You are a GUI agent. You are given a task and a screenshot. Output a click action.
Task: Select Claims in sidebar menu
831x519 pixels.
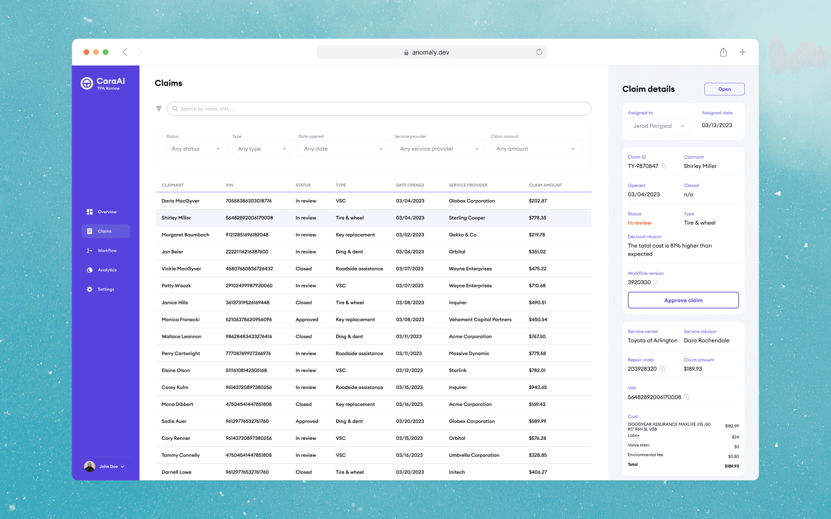pyautogui.click(x=106, y=231)
